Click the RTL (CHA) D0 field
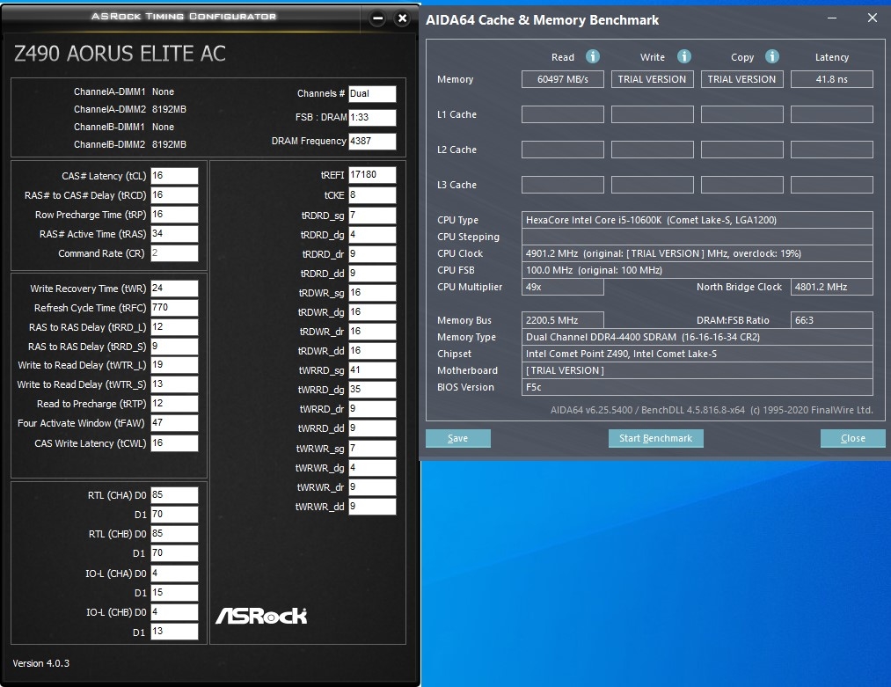The image size is (891, 687). click(x=174, y=495)
